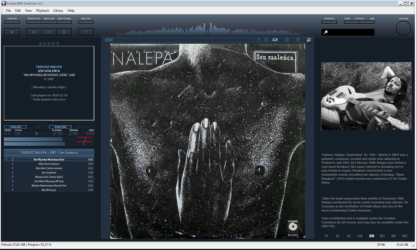Image resolution: width=417 pixels, height=250 pixels.
Task: Click the Add Loc. button
Action: [x=86, y=22]
